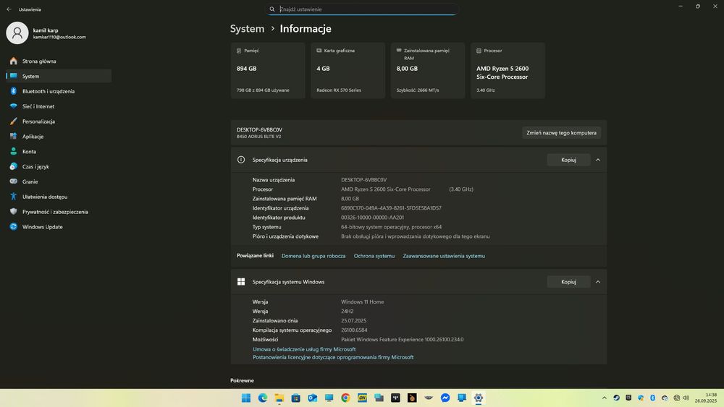Collapse the Specyfikacja systemu Windows section
The width and height of the screenshot is (724, 407).
(598, 282)
